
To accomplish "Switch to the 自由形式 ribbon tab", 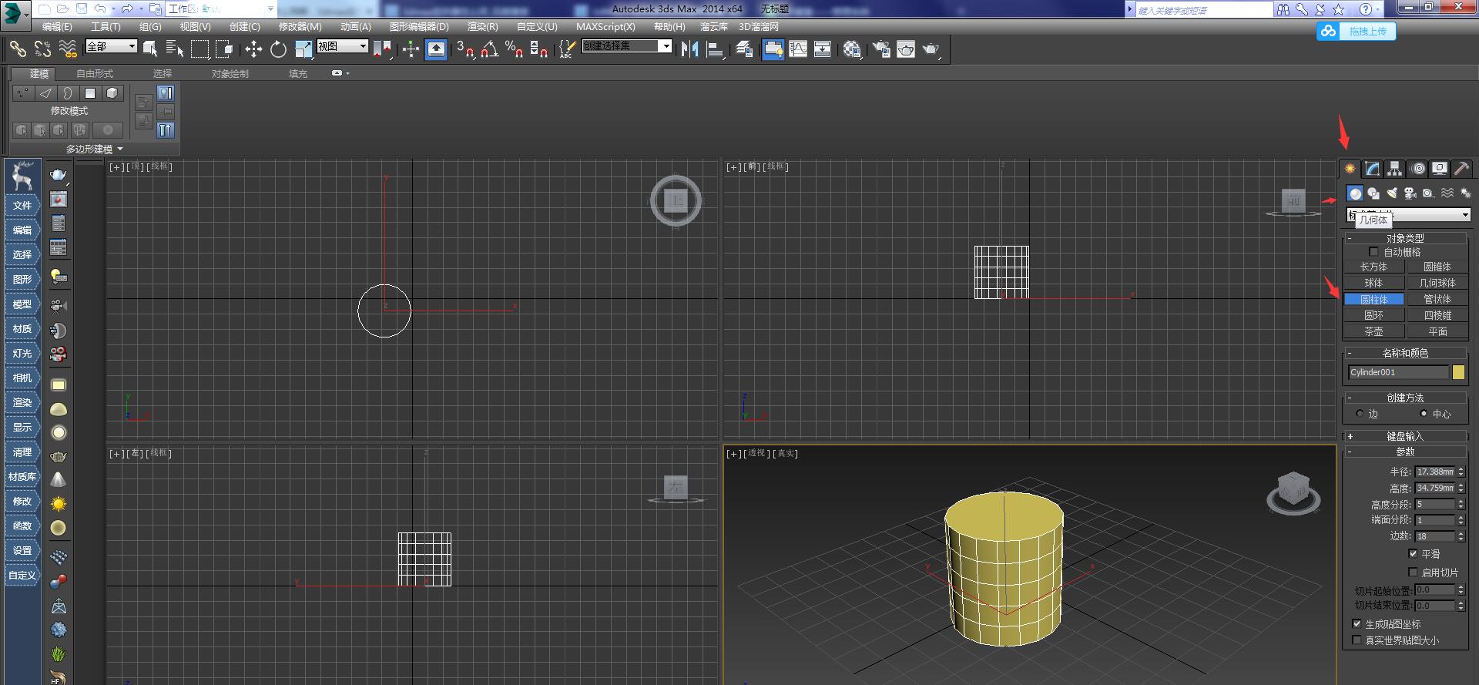I will point(95,74).
